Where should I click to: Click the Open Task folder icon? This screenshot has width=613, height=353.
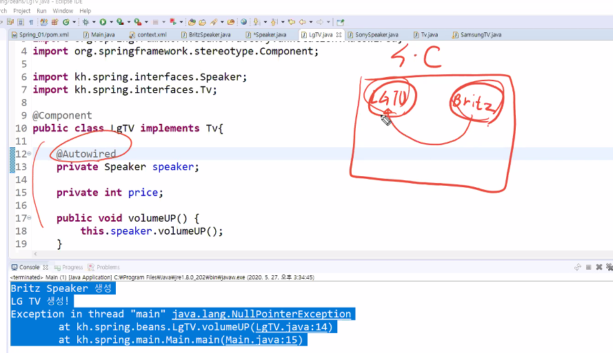coord(203,22)
